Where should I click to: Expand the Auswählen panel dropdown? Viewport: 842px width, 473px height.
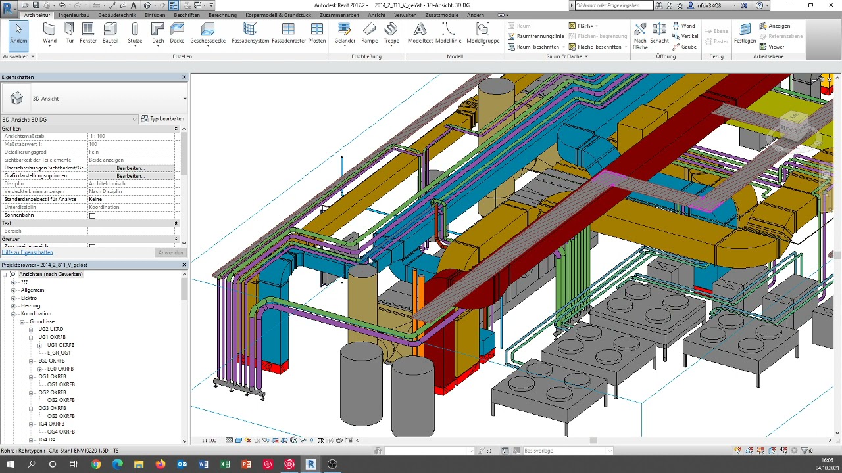(18, 56)
